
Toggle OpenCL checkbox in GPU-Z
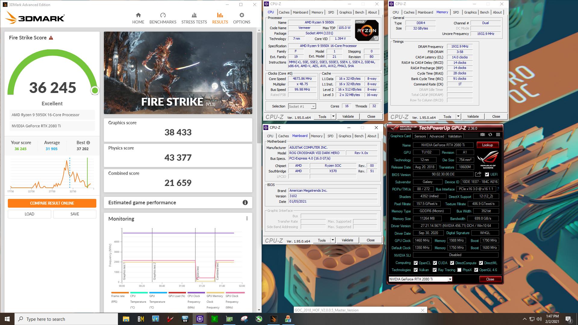tap(416, 263)
